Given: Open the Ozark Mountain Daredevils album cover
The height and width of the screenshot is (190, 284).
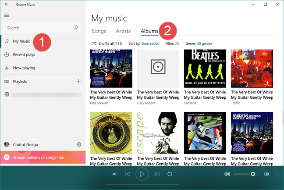Looking at the screenshot, I should [x=111, y=133].
